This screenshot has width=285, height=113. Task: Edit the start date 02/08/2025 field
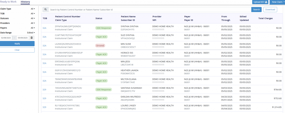pyautogui.click(x=6, y=38)
